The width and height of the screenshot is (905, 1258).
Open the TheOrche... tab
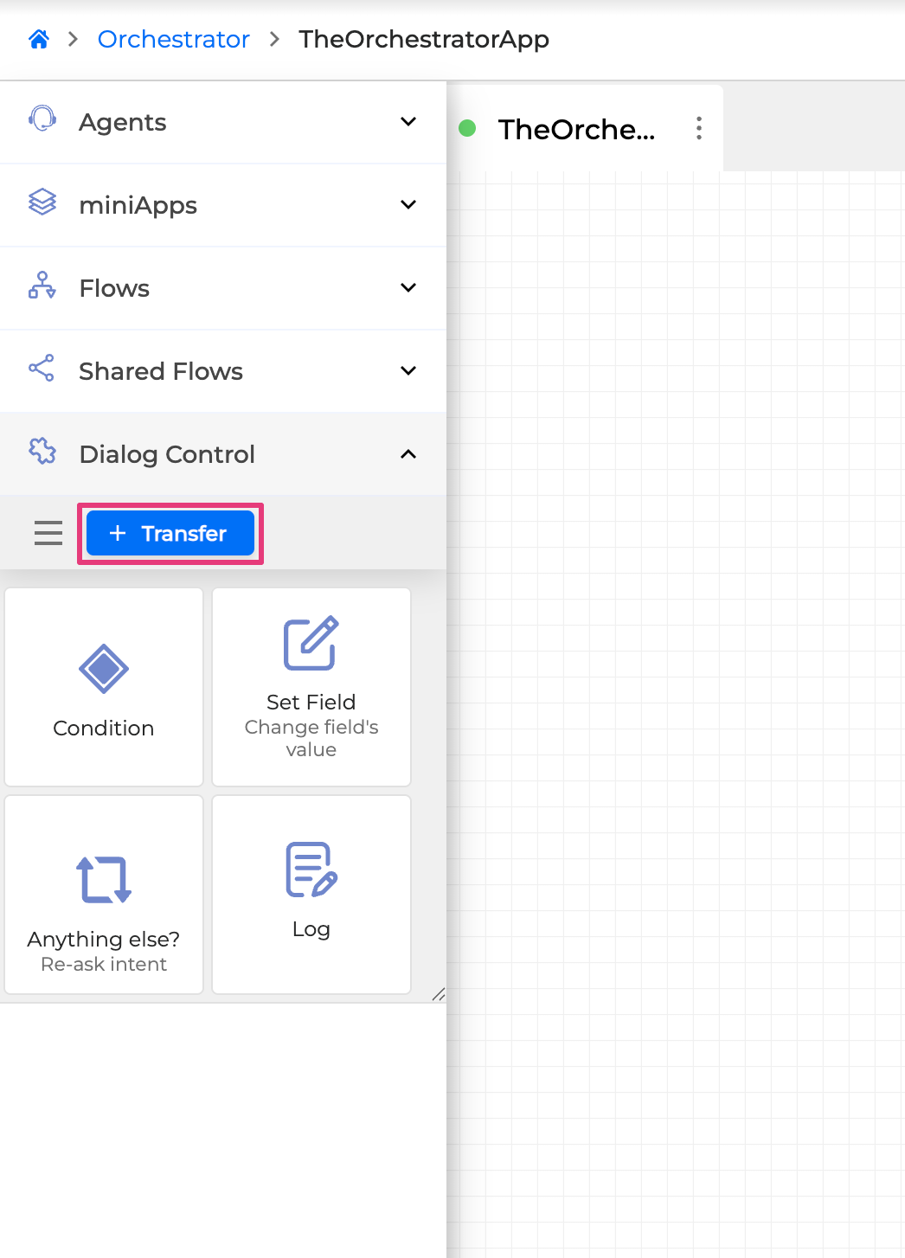[x=576, y=129]
